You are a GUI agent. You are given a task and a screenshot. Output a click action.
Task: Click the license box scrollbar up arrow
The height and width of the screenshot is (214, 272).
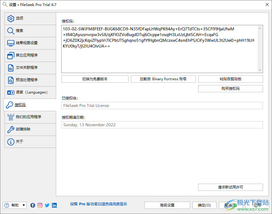click(x=260, y=28)
